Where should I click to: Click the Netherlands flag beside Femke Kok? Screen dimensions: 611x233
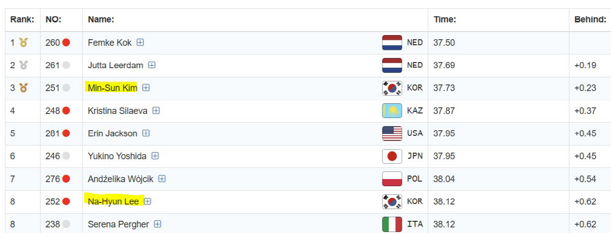(x=392, y=43)
